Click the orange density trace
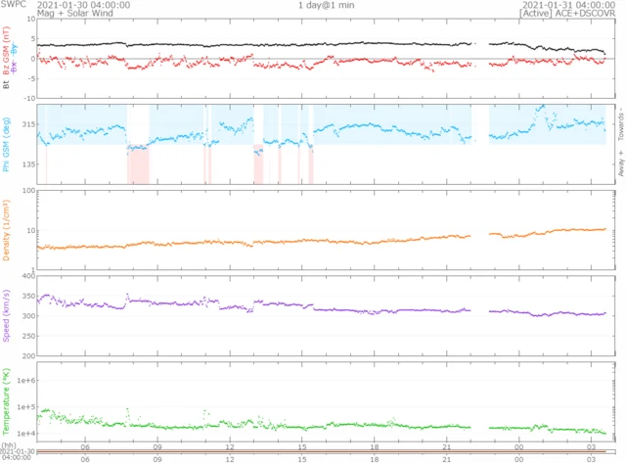626x463 pixels. point(322,241)
